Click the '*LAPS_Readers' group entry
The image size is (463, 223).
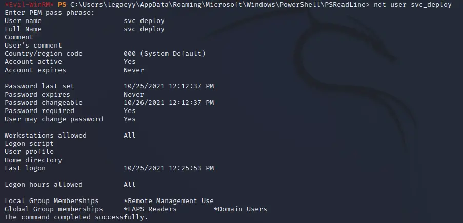[150, 209]
